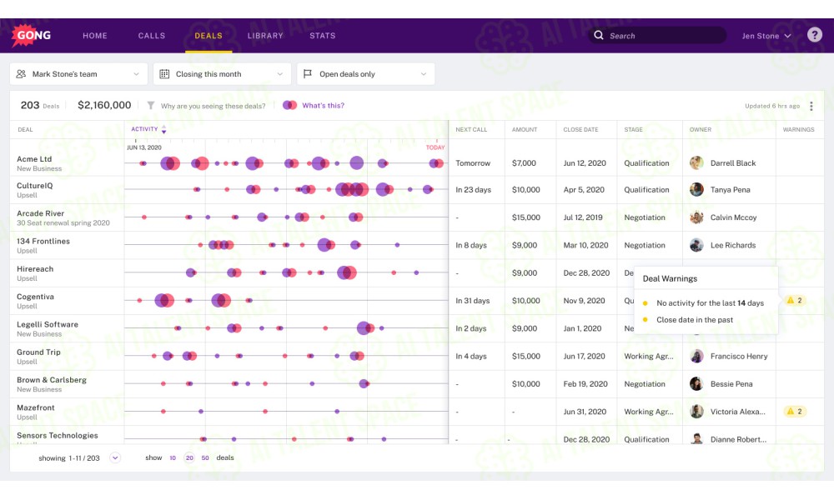Open the three-dot more options menu
Viewport: 834px width, 500px height.
coord(811,106)
